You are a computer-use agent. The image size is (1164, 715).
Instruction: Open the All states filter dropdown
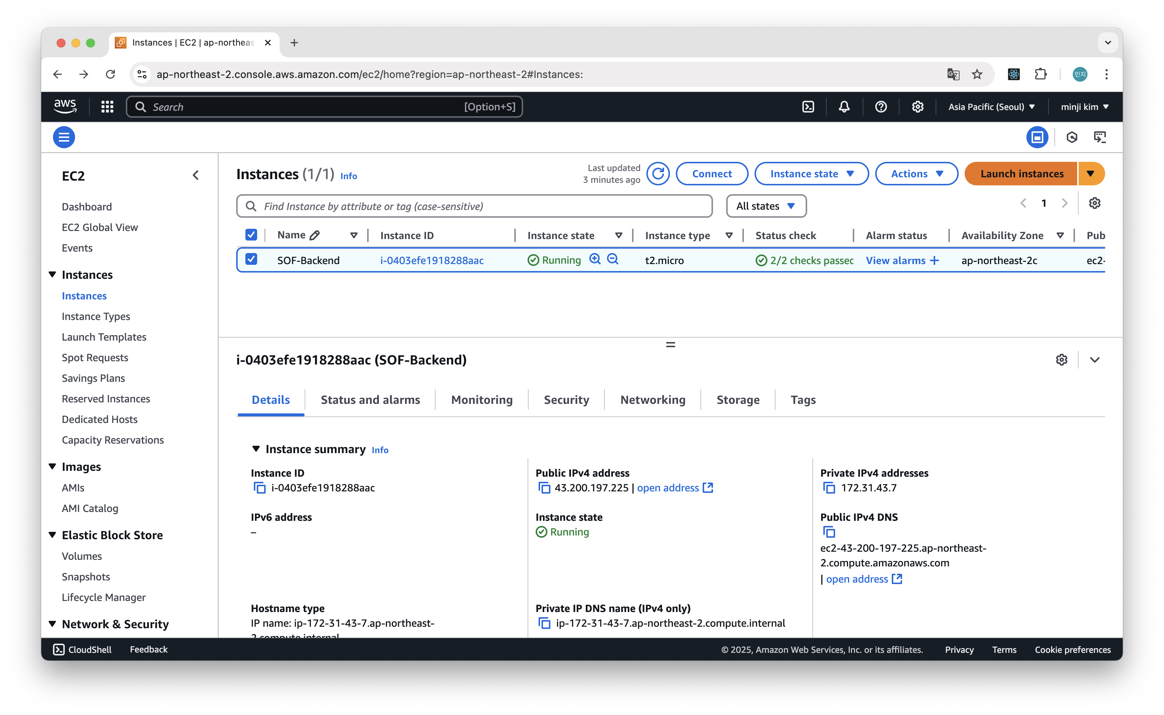click(x=766, y=206)
